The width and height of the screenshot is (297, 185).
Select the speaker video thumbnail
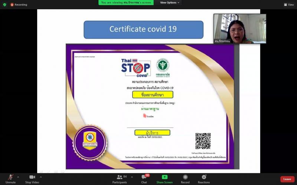click(240, 29)
